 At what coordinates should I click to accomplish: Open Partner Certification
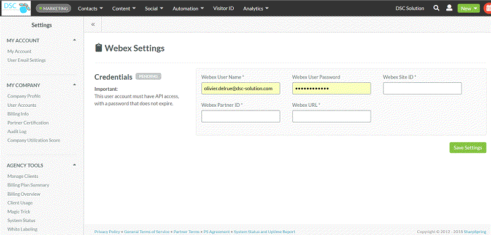click(28, 123)
